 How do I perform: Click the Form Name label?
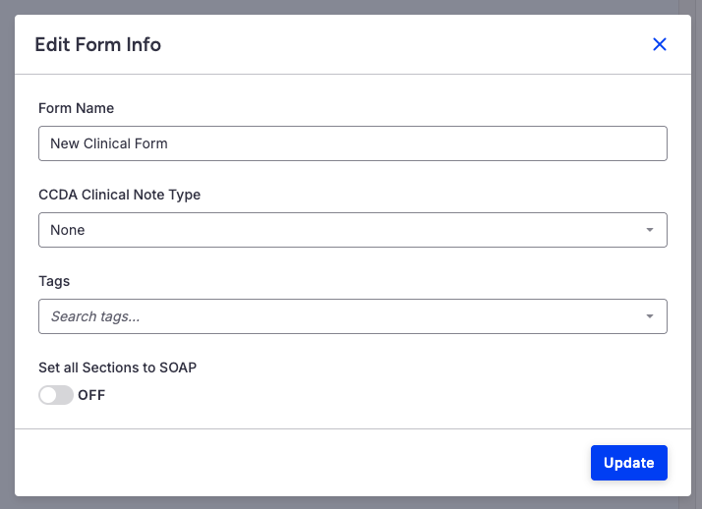pyautogui.click(x=76, y=108)
